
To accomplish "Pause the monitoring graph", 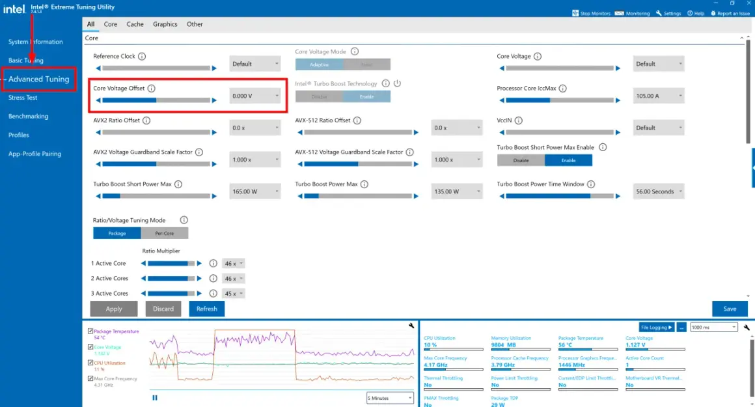I will [x=154, y=398].
